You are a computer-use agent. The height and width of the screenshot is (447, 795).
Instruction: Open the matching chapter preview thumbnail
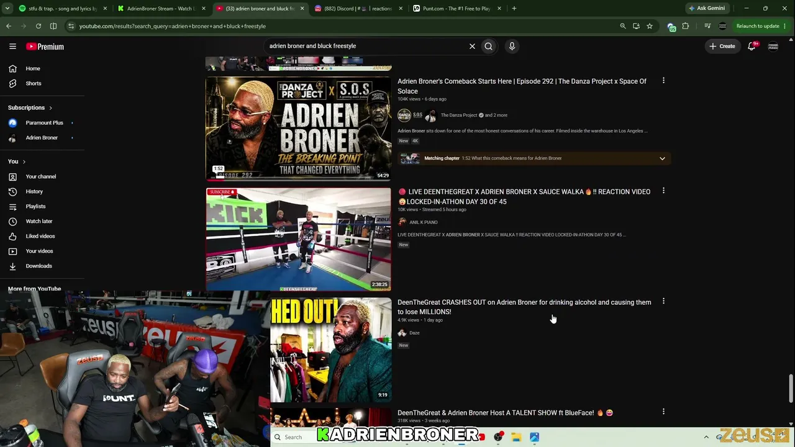(409, 158)
